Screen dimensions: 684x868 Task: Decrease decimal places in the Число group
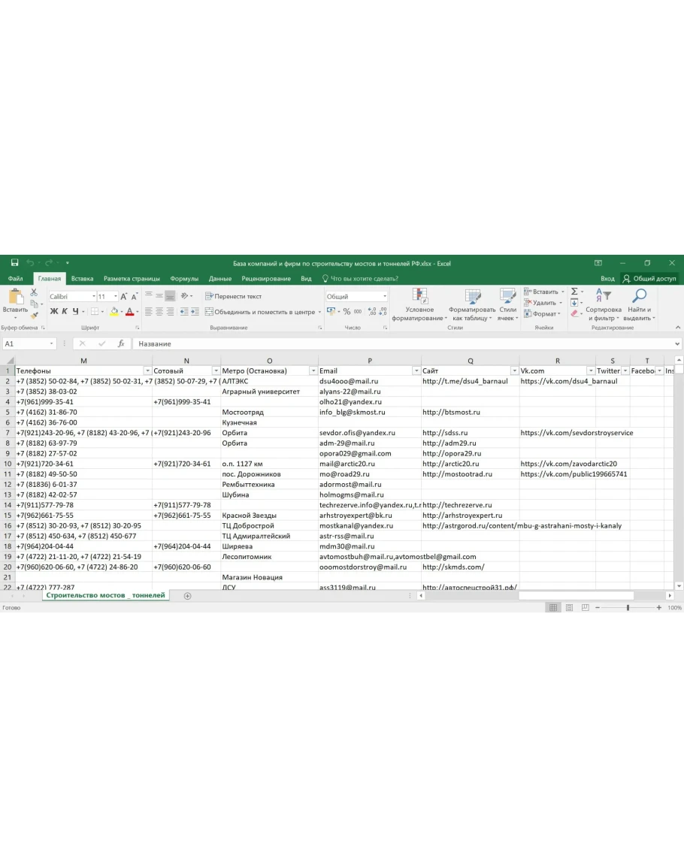tap(383, 312)
